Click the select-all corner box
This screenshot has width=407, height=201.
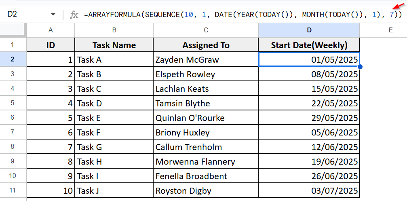pos(13,30)
